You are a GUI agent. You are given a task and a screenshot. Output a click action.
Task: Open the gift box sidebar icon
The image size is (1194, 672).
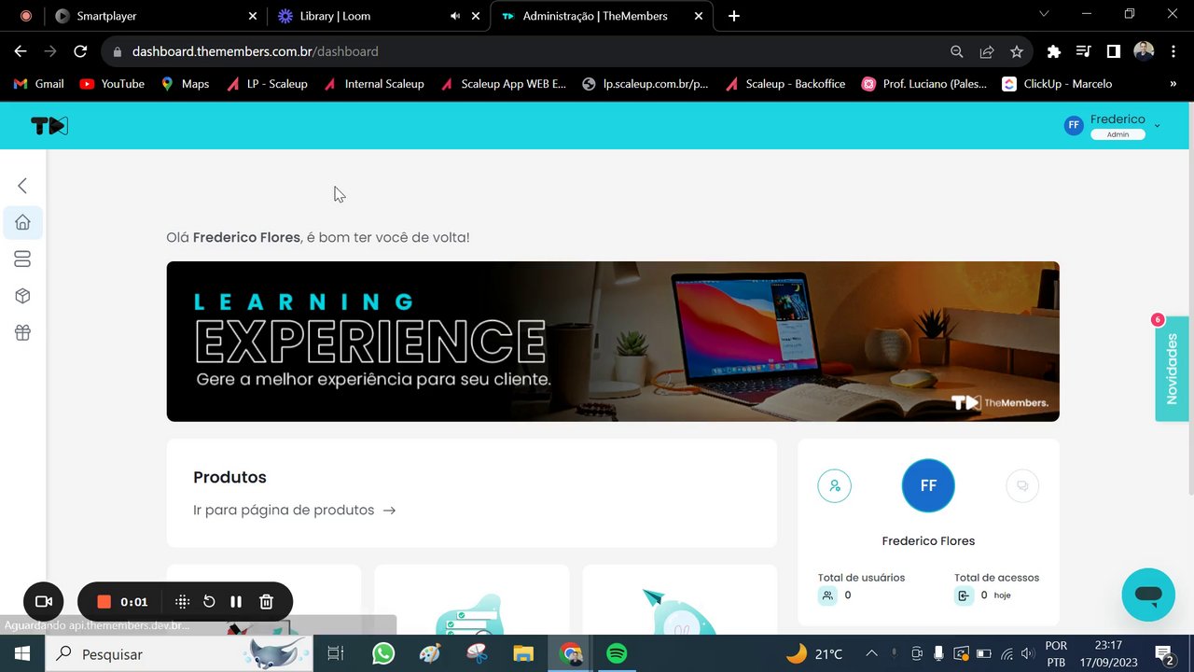point(22,332)
